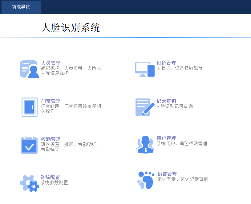251x204 pixels.
Task: Click the 访客管理 footprints icon
Action: [x=145, y=180]
